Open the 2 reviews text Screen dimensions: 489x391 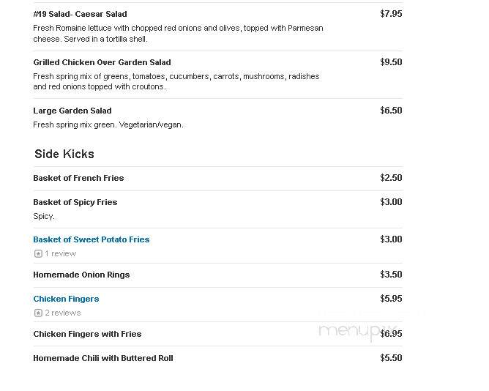[63, 313]
